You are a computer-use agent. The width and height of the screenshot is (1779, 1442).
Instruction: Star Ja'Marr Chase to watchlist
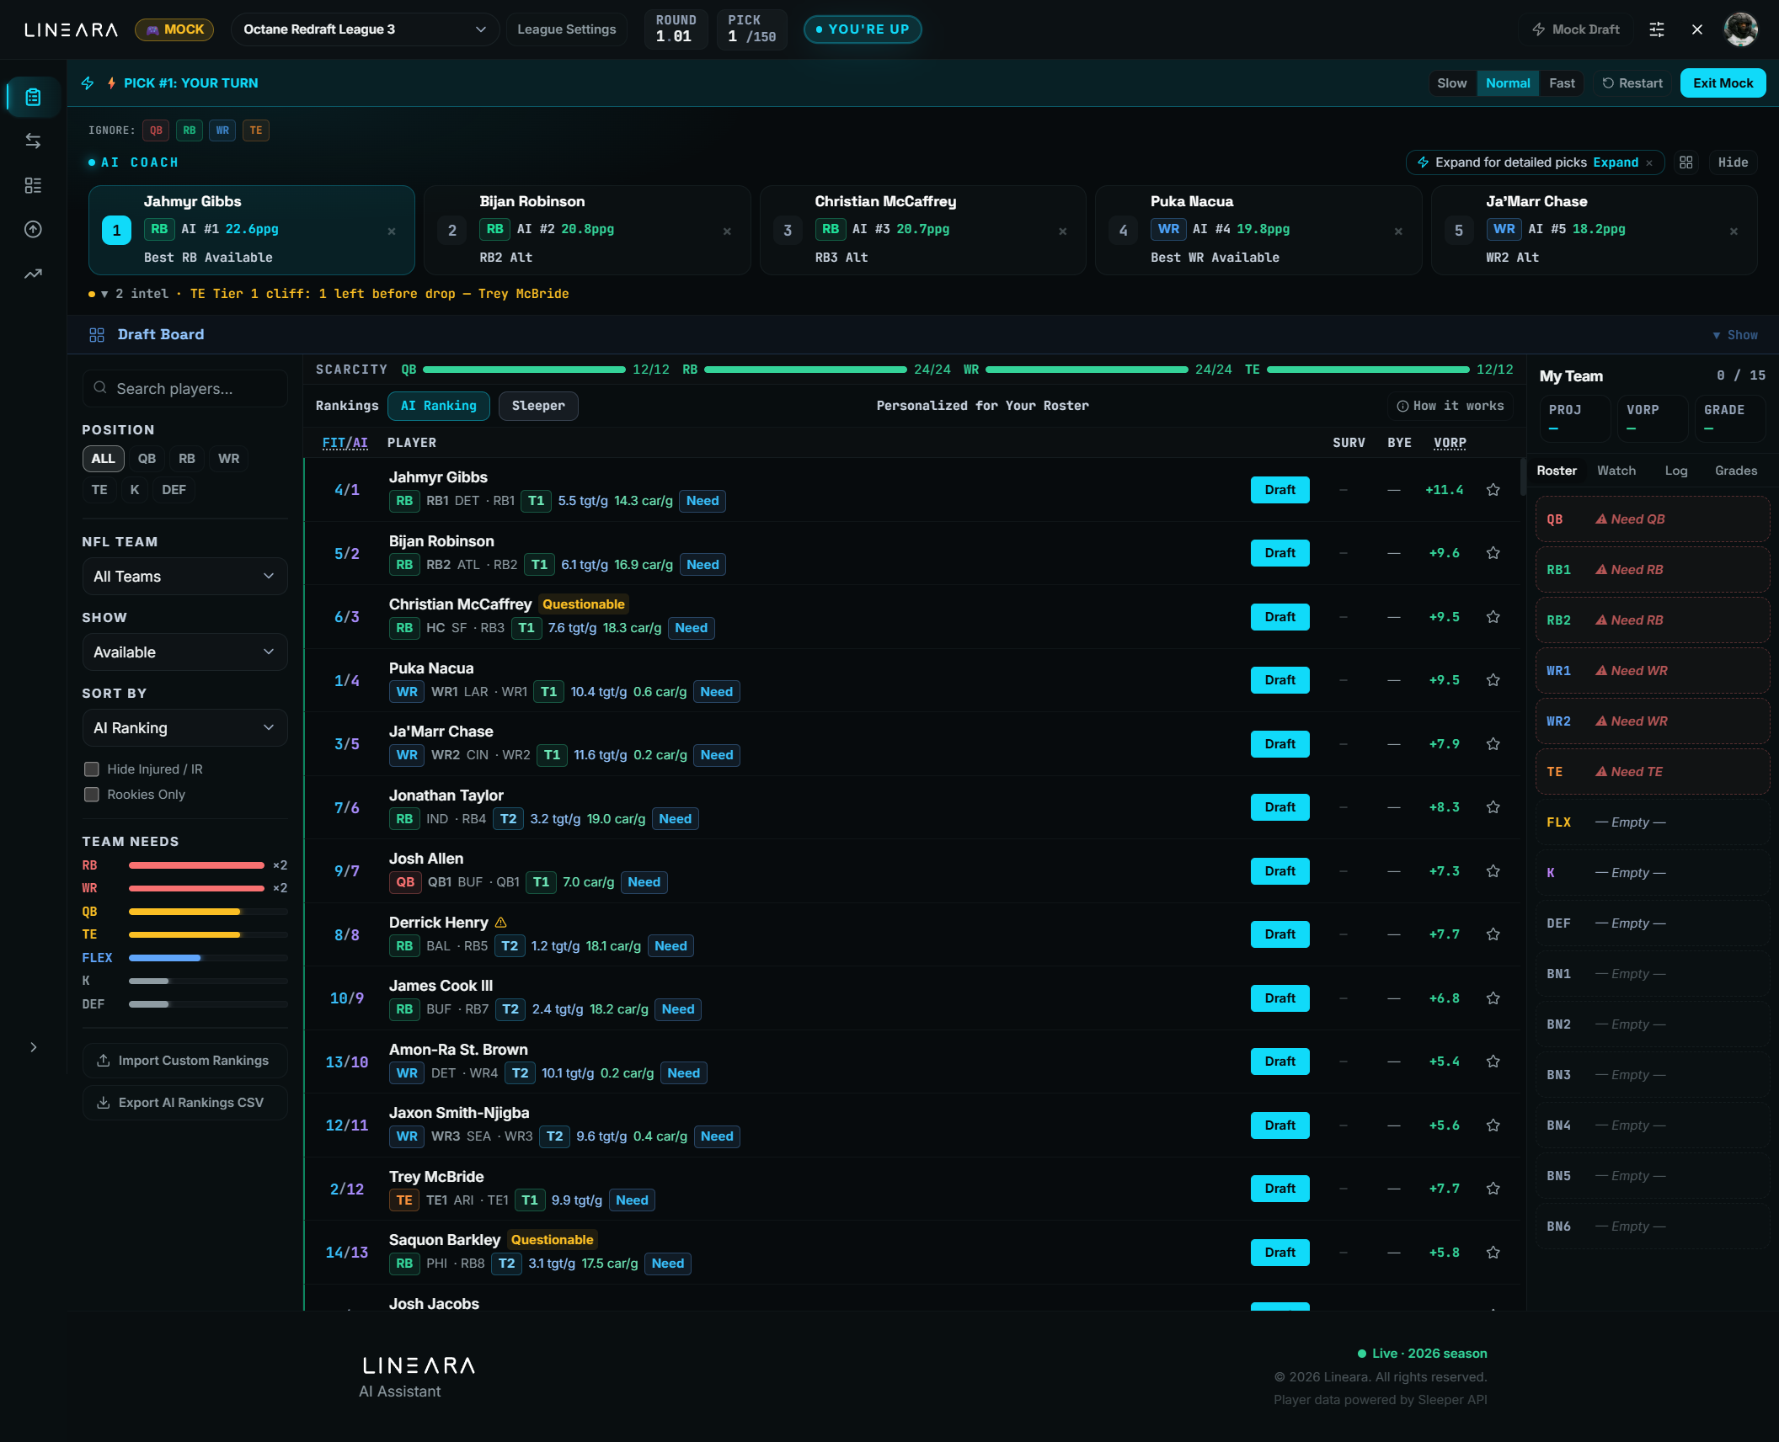[x=1493, y=744]
